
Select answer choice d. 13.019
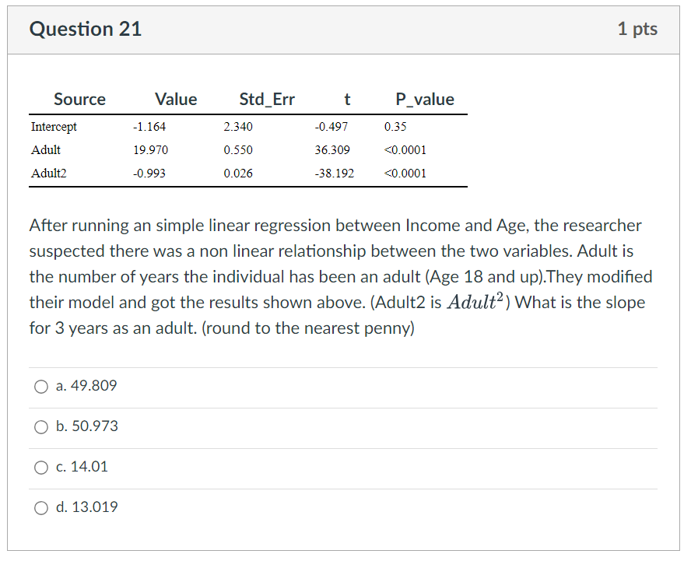[40, 507]
